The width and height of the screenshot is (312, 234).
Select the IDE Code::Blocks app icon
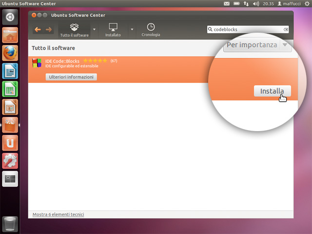pos(37,63)
